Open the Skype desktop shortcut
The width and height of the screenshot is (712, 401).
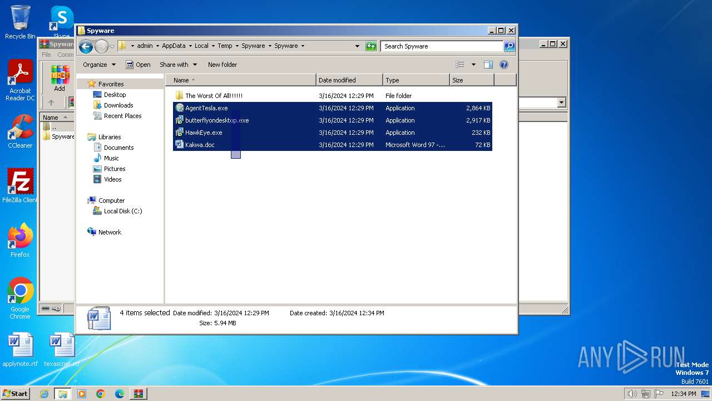(61, 22)
